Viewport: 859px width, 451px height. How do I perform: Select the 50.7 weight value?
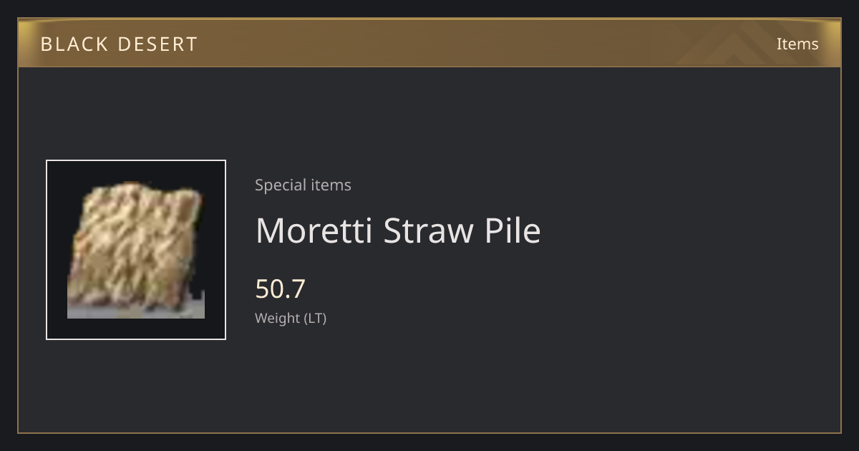coord(281,288)
